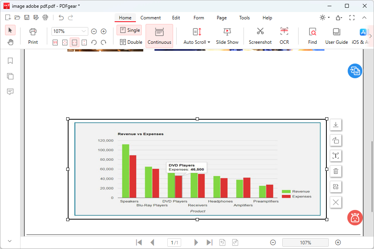The width and height of the screenshot is (374, 249).
Task: Go to the previous page
Action: (152, 242)
